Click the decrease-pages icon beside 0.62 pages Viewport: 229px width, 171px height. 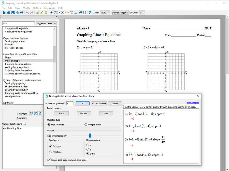[x=31, y=113]
